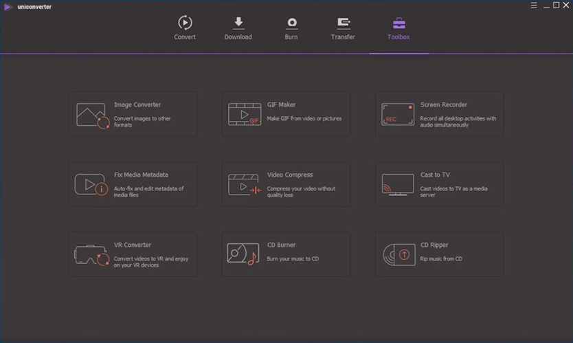
Task: Click 'Make GIF from video or pictures' text
Action: (304, 118)
